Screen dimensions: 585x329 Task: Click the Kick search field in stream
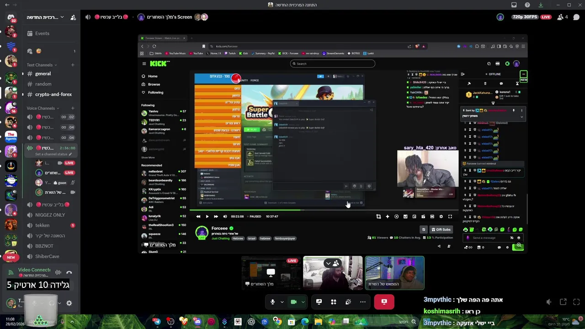coord(333,64)
